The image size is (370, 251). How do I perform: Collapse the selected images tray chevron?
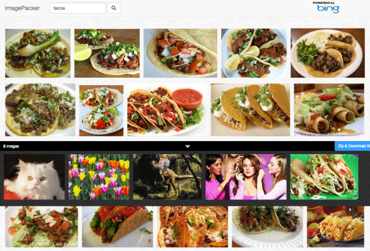pyautogui.click(x=187, y=146)
